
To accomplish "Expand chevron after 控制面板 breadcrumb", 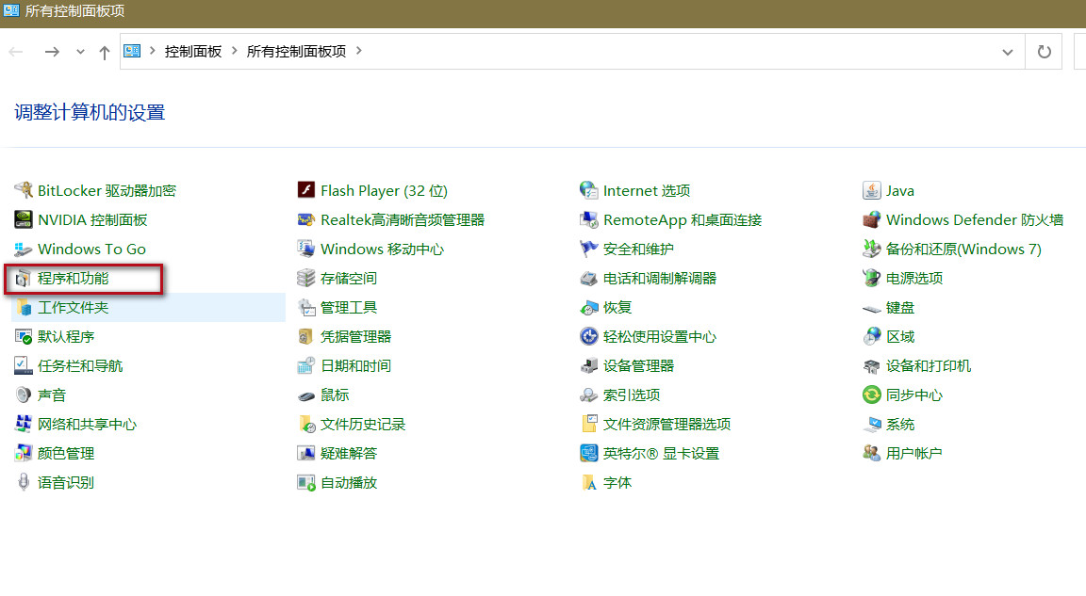I will 234,51.
